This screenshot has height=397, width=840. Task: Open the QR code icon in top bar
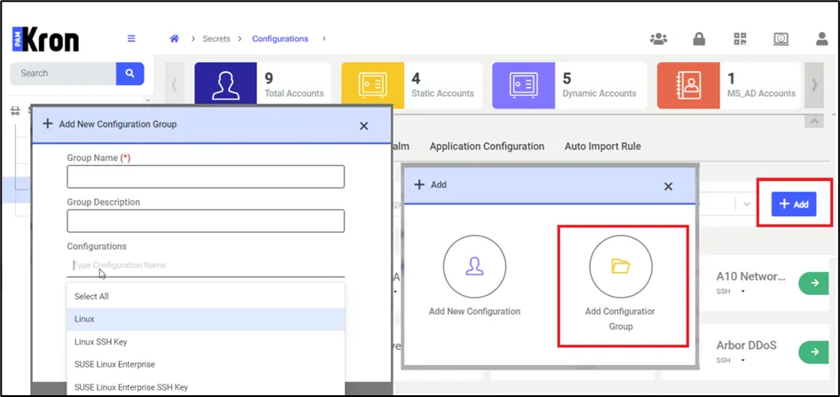coord(740,39)
